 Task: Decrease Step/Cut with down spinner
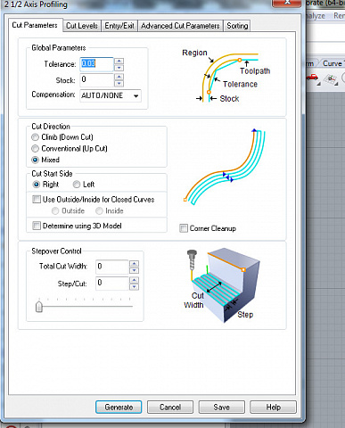(x=135, y=287)
